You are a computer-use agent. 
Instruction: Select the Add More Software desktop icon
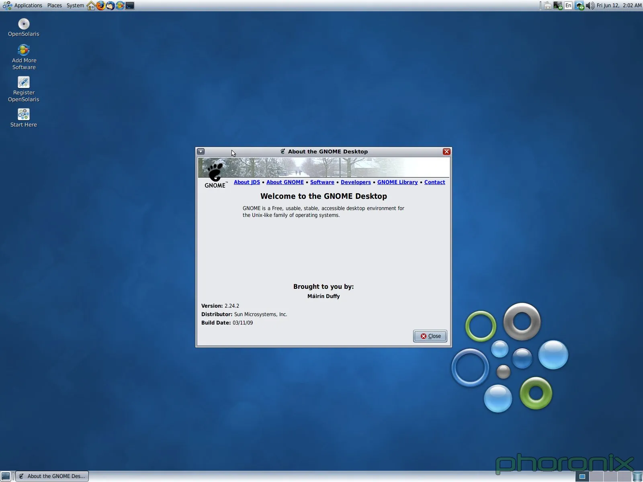24,57
